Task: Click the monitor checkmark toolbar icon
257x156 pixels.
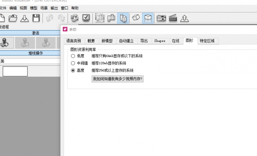Action: coord(86,18)
